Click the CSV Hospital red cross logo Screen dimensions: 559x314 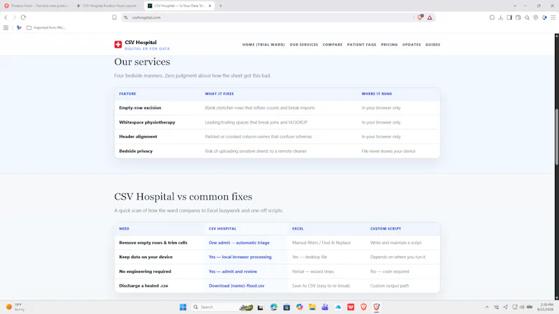pyautogui.click(x=118, y=45)
